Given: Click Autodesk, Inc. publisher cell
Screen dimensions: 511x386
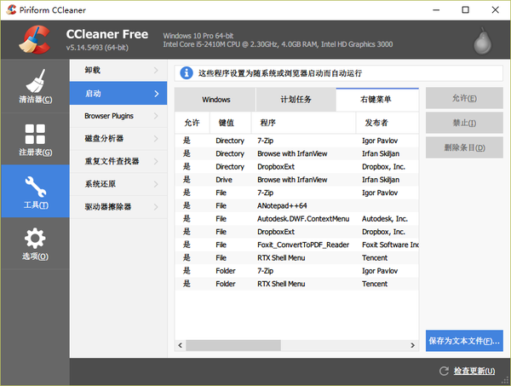Looking at the screenshot, I should pos(385,219).
